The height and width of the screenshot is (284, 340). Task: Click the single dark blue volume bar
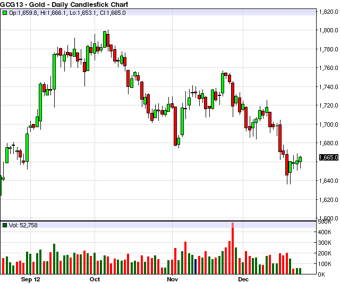click(195, 267)
